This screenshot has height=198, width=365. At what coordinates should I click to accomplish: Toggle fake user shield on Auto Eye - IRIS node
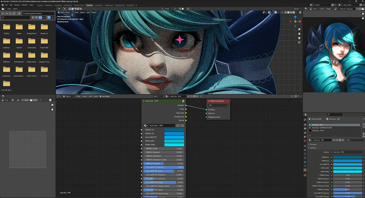click(182, 125)
